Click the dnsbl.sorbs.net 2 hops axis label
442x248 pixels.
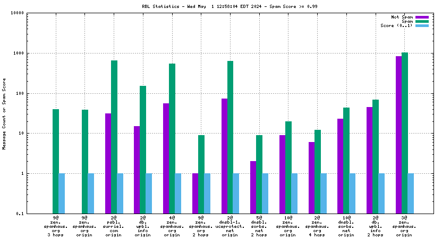pyautogui.click(x=259, y=226)
